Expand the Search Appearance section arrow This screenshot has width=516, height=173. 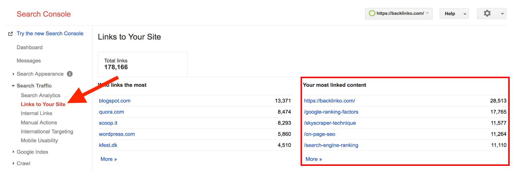[13, 74]
